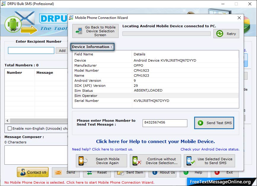Click the check-marked phone icon on Use Selected Device
This screenshot has height=186, width=257.
pyautogui.click(x=191, y=161)
